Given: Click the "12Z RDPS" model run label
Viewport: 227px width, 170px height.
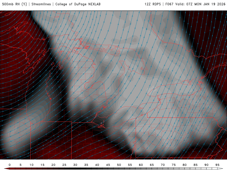Looking at the screenshot, I should tap(153, 4).
